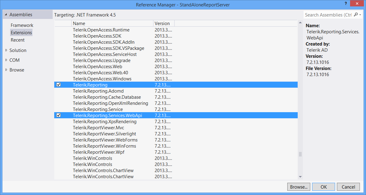Expand the COM section
366x195 pixels.
(x=6, y=60)
